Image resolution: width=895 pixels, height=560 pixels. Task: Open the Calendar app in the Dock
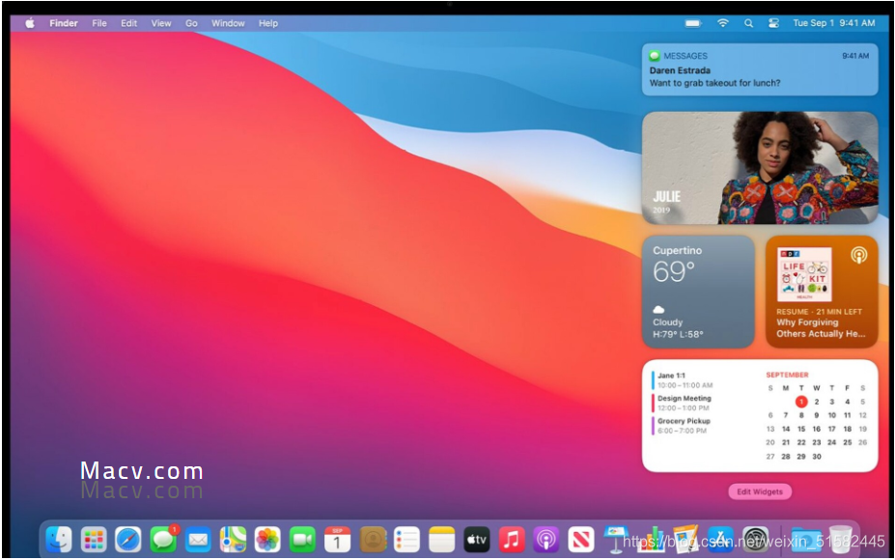click(337, 539)
